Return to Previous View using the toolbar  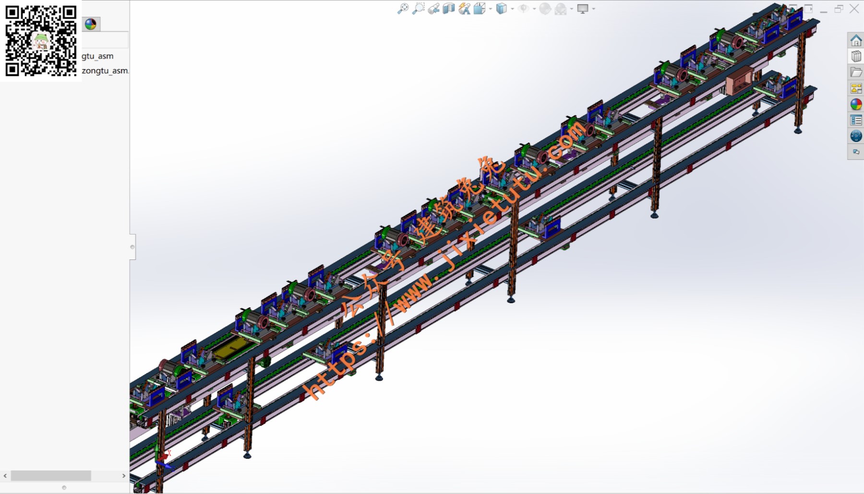(x=433, y=9)
